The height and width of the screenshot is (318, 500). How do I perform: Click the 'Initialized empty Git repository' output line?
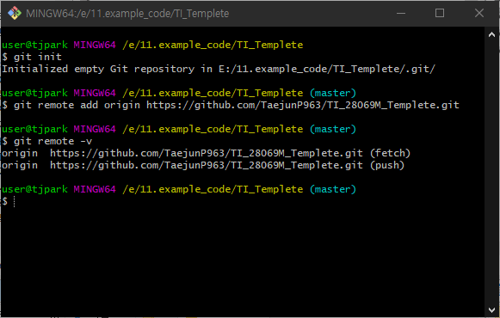click(x=219, y=69)
